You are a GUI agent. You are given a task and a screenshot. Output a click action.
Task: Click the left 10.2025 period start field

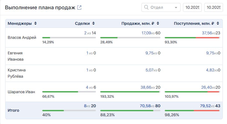[192, 8]
